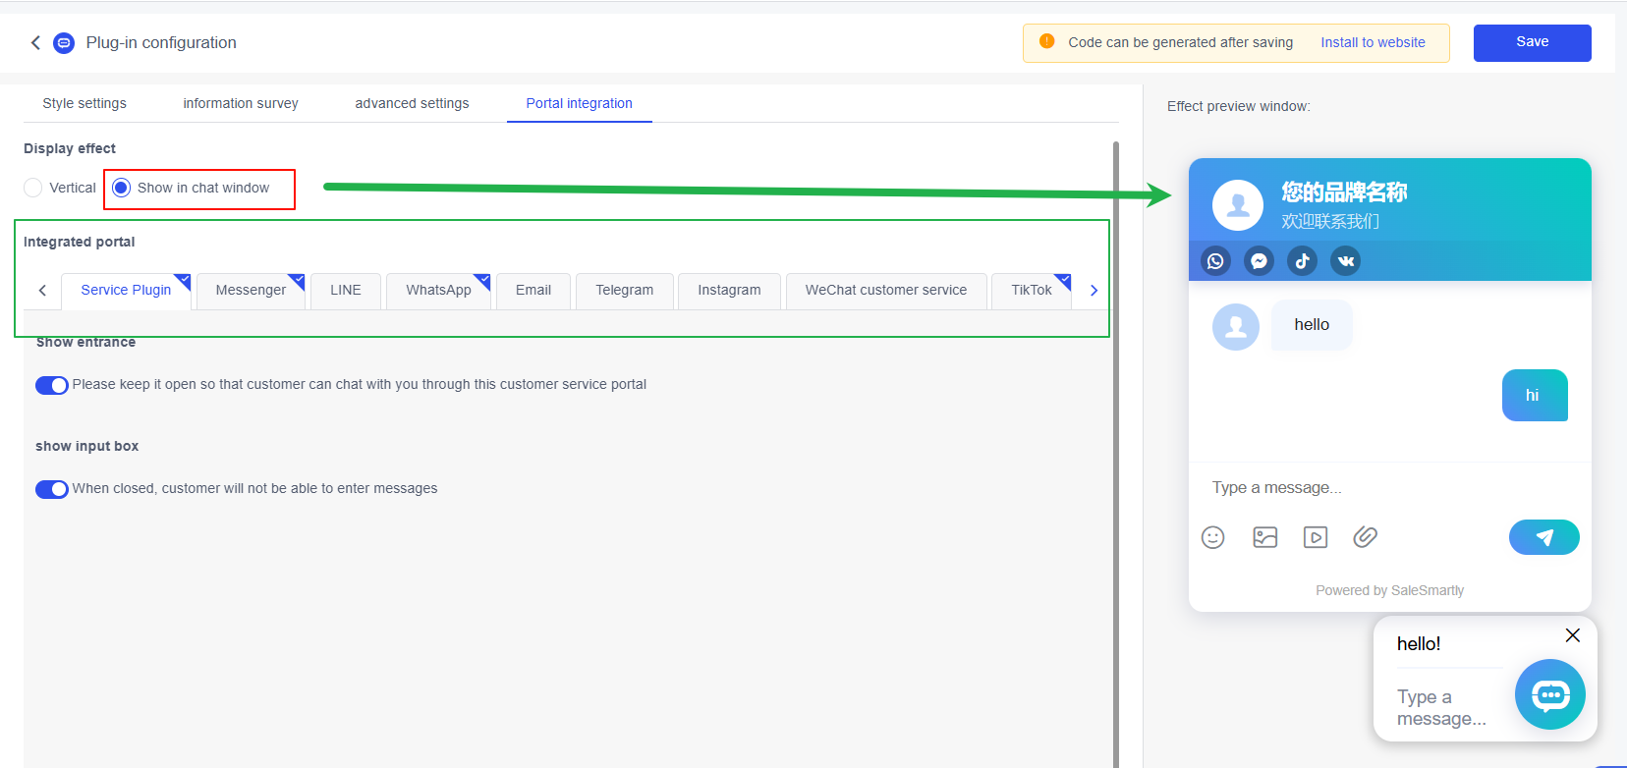Toggle the Show entrance switch
Screen dimensions: 1627x768
coord(52,385)
